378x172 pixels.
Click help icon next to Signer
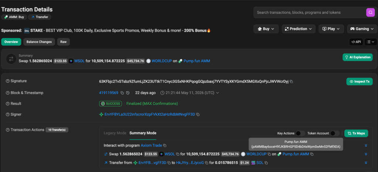pos(7,115)
